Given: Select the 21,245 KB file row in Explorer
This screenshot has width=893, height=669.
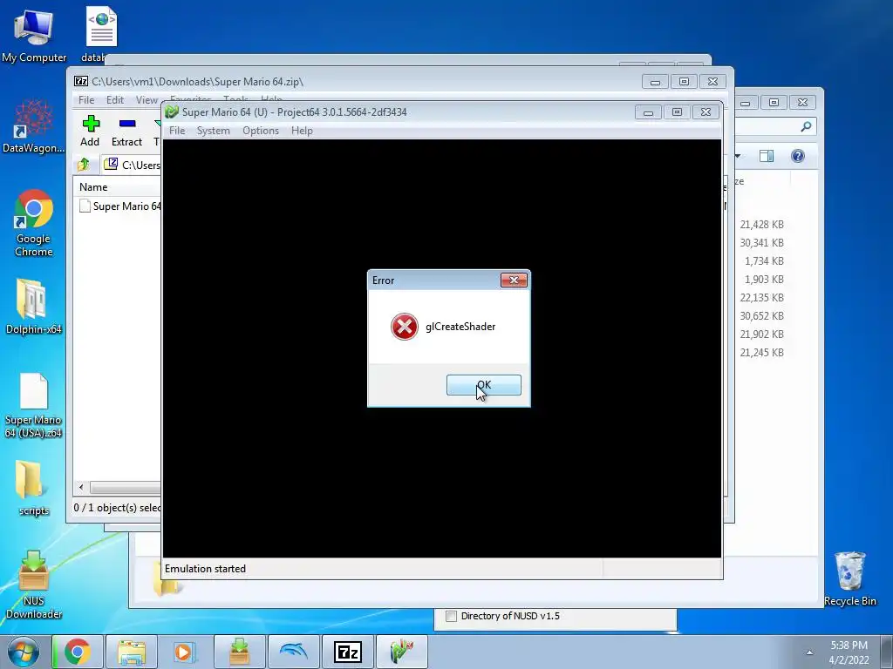Looking at the screenshot, I should [761, 352].
